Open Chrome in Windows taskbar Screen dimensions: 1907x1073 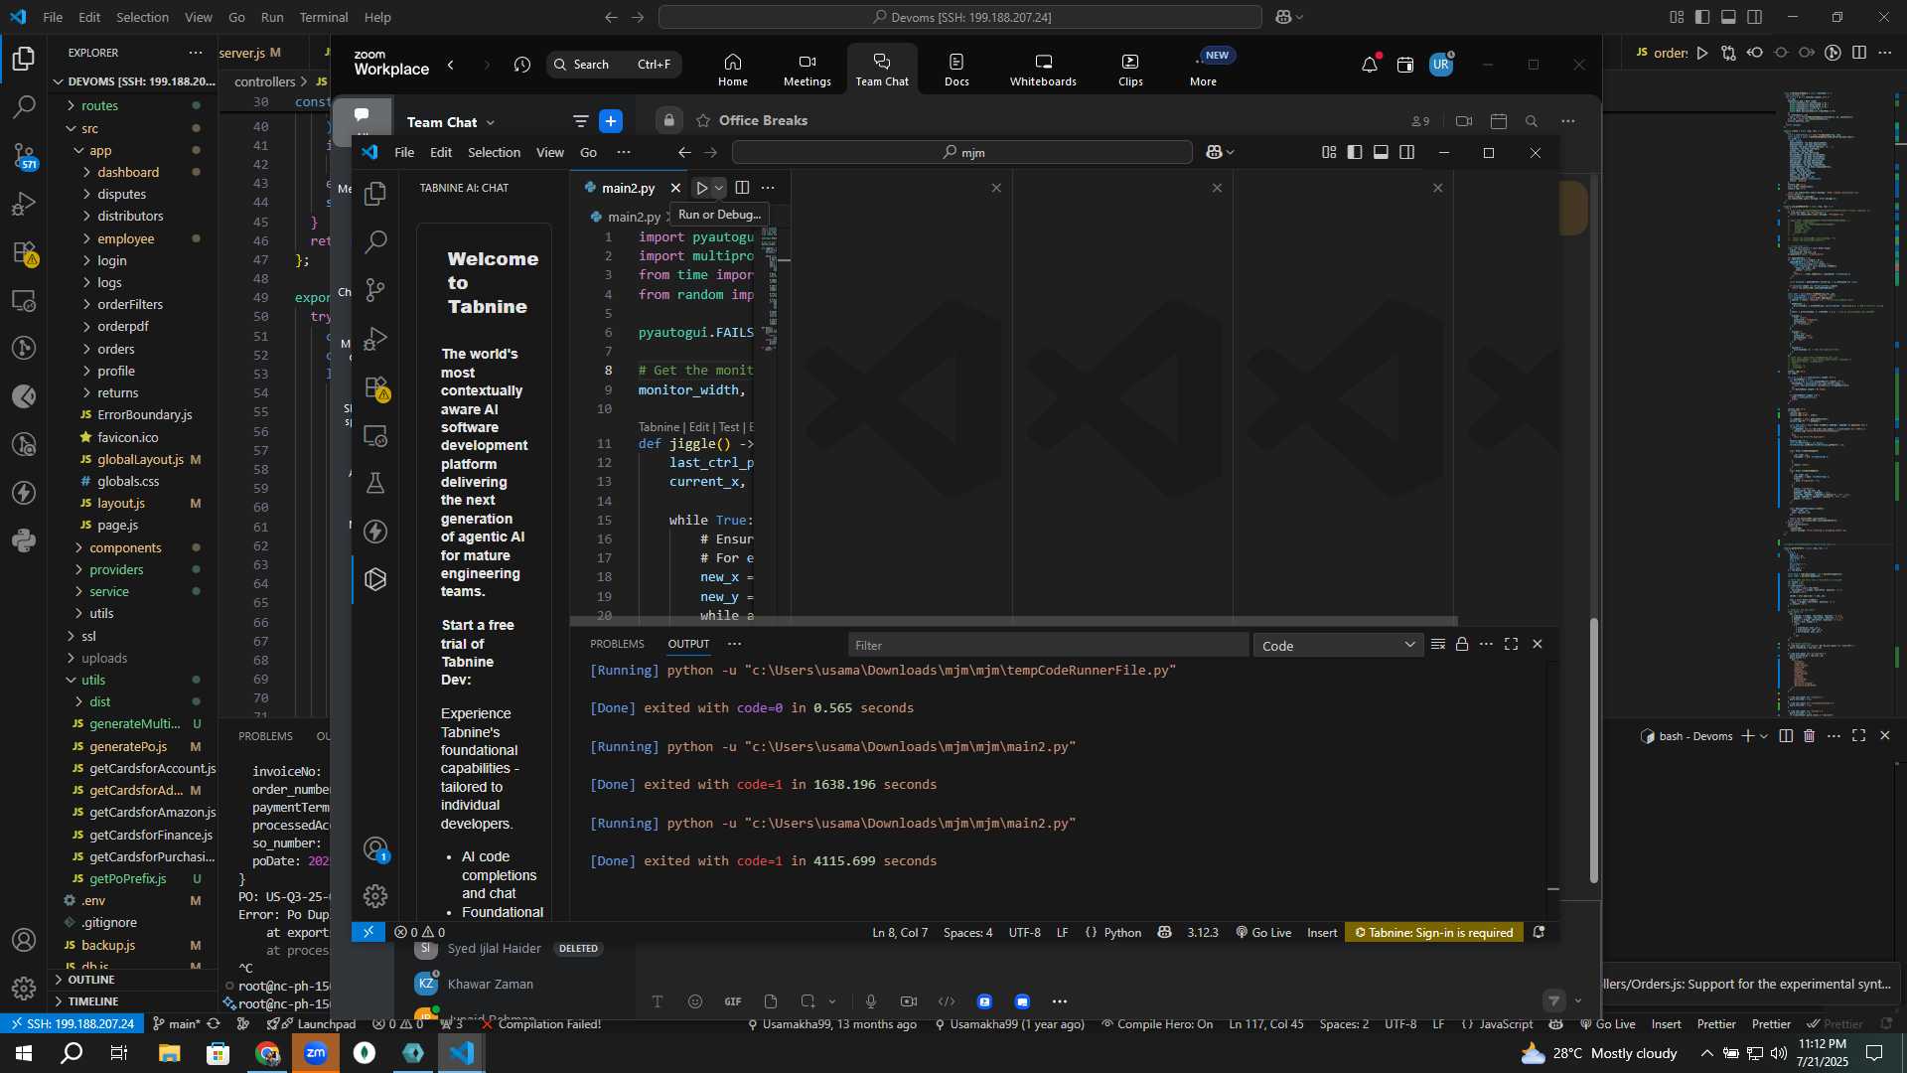[267, 1053]
